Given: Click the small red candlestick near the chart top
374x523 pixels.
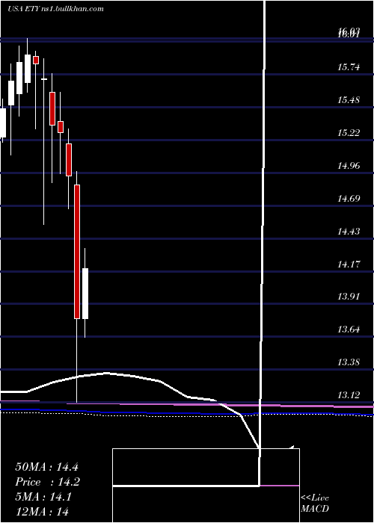Looking at the screenshot, I should pos(36,60).
